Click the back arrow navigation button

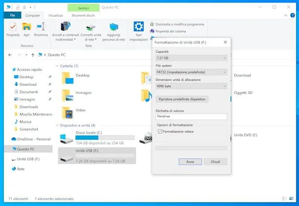pyautogui.click(x=10, y=55)
